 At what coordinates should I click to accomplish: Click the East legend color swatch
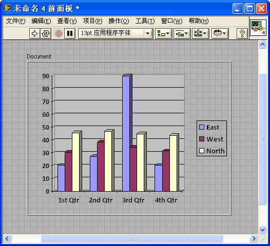pos(202,127)
